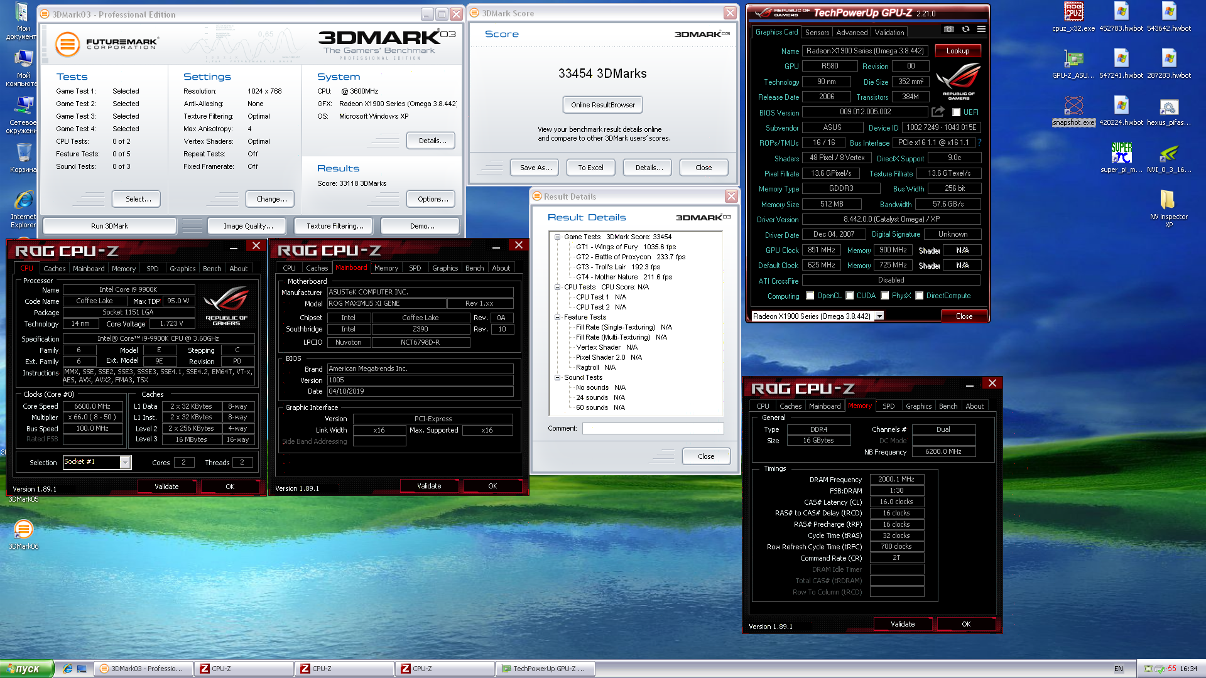Click the Windows Start (пуск) button
Viewport: 1206px width, 678px height.
(x=27, y=669)
